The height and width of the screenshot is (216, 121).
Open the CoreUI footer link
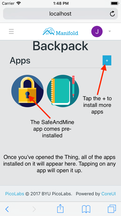[x=109, y=194]
